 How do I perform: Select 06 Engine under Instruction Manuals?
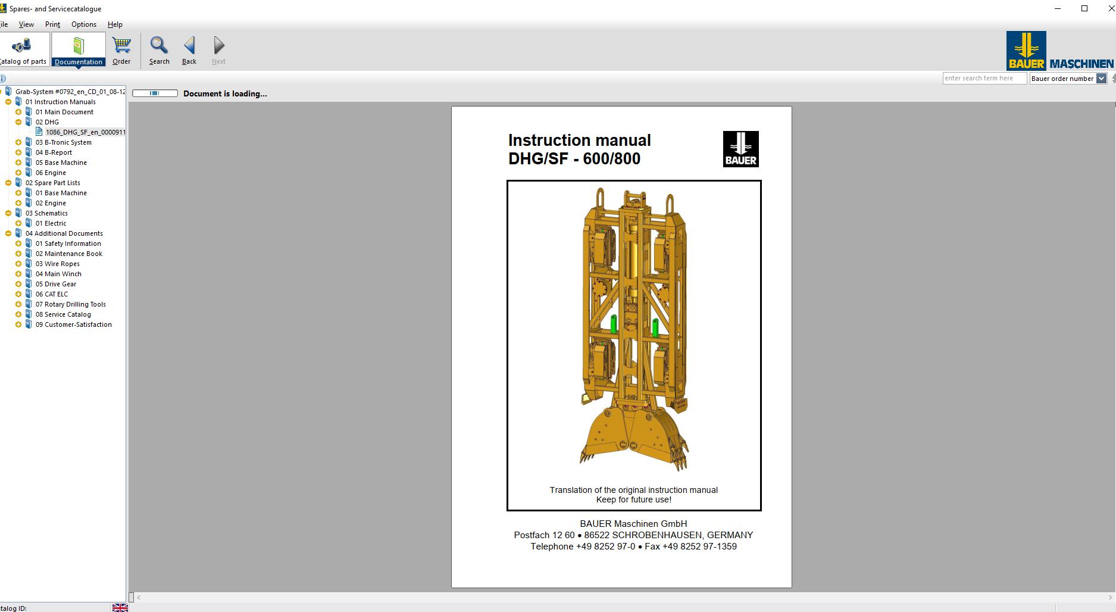point(51,173)
